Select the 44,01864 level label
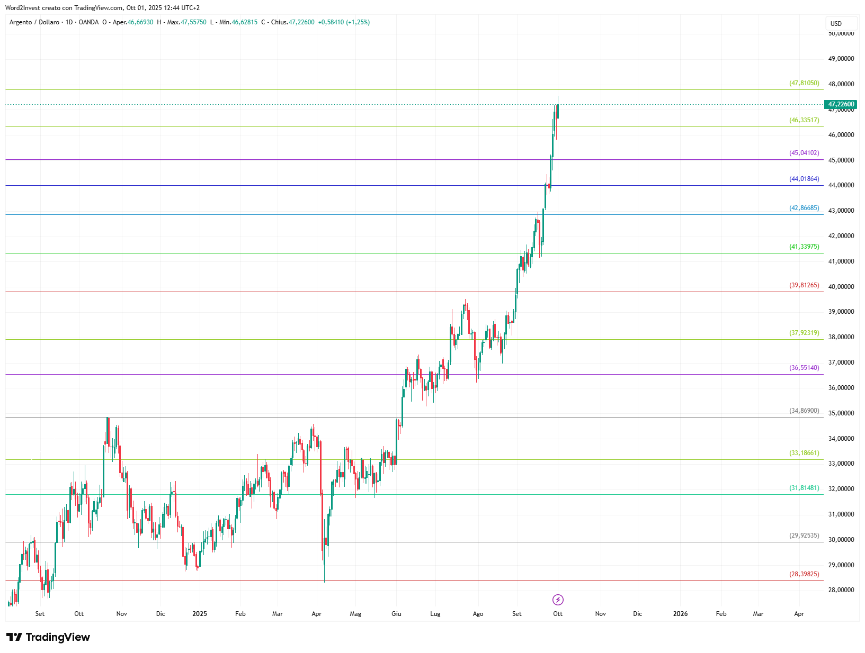The height and width of the screenshot is (653, 865). [x=804, y=179]
